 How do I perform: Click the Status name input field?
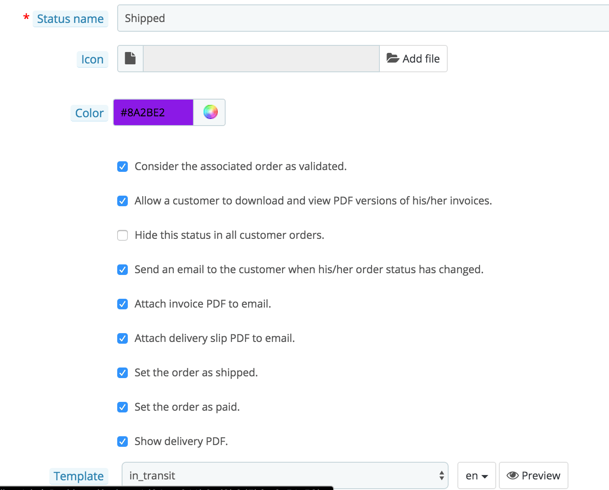click(x=361, y=19)
